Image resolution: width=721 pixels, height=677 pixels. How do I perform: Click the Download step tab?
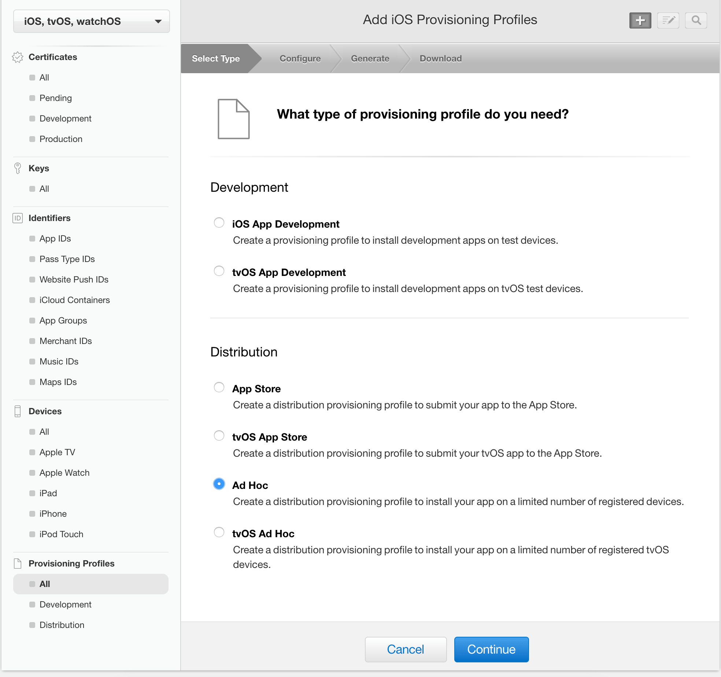(441, 59)
